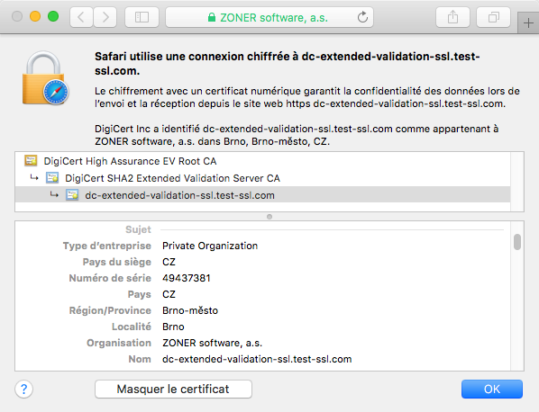The width and height of the screenshot is (539, 412).
Task: Click the bold heading Safari utilise une connexion chiffrée
Action: [287, 64]
